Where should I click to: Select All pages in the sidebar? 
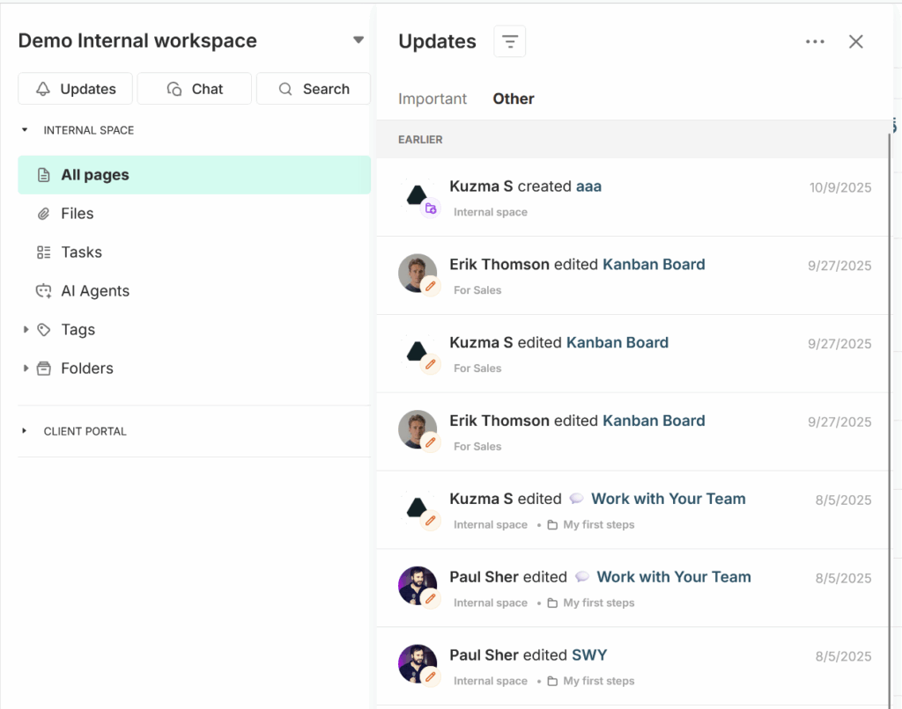coord(94,175)
